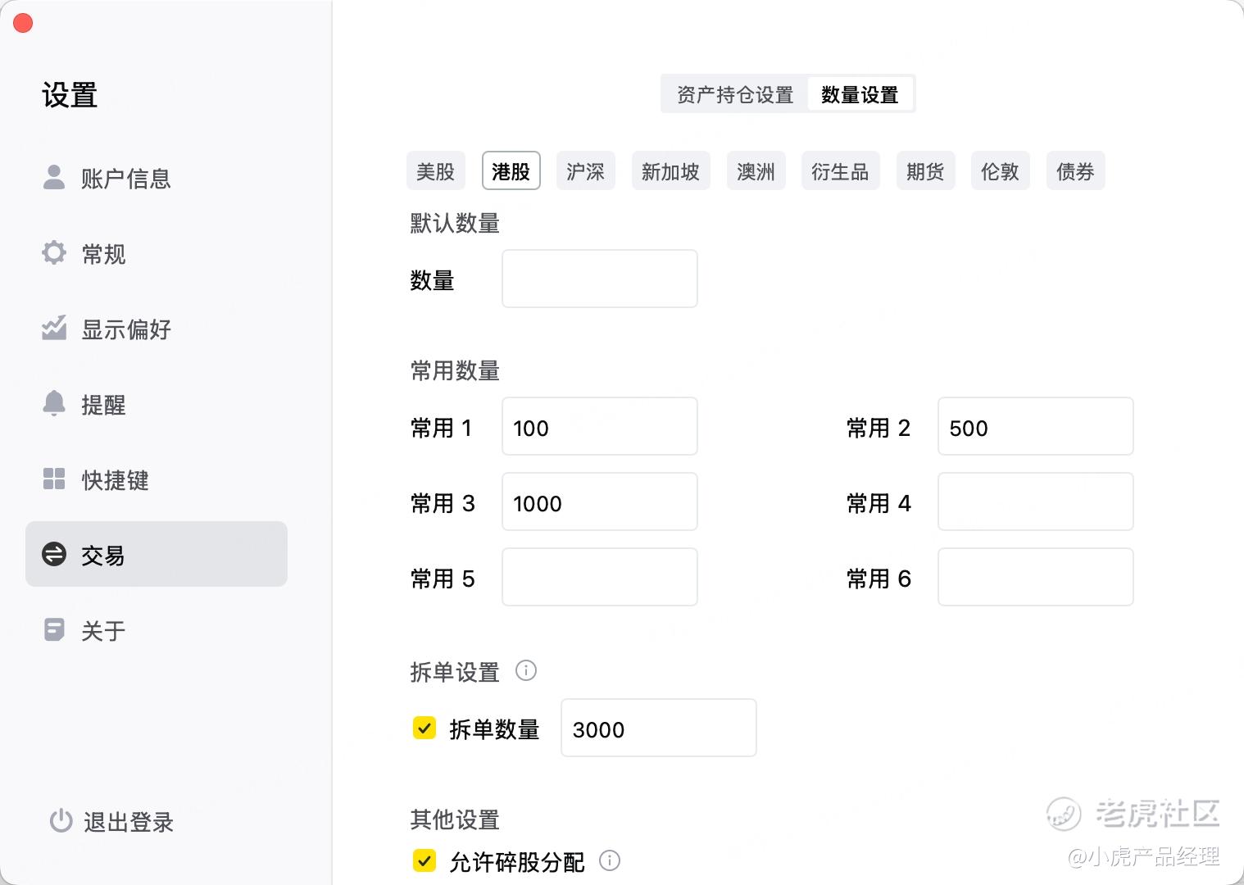This screenshot has width=1244, height=885.
Task: Switch to the 期货 market tab
Action: click(x=925, y=171)
